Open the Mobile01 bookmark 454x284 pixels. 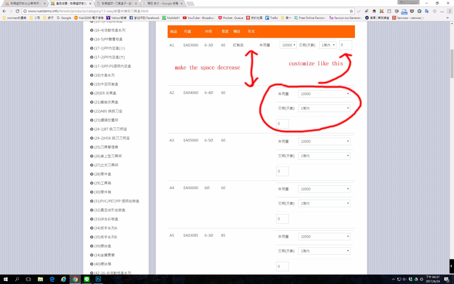pos(171,18)
